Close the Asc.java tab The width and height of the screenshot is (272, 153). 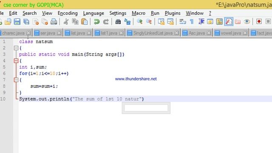coord(209,33)
